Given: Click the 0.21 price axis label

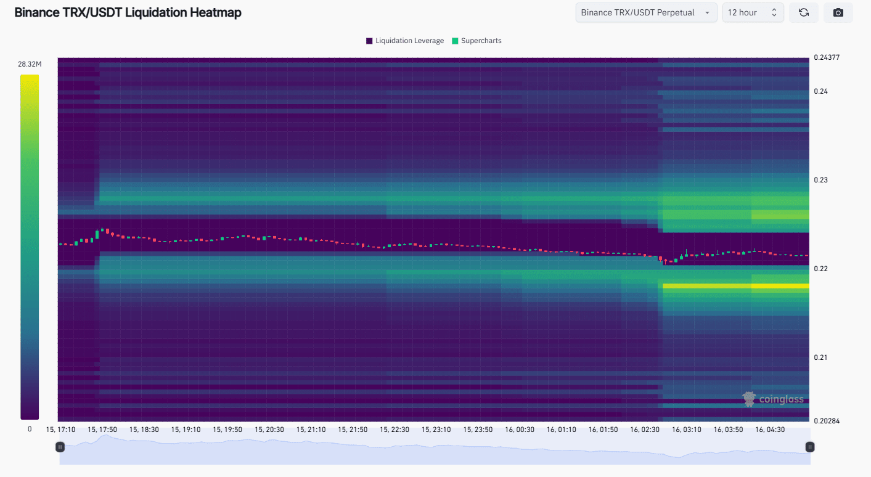Looking at the screenshot, I should click(821, 357).
